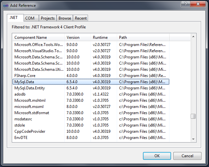Viewport: 209px width, 167px height.
Task: Click runtime v1.1.4322 in adodb row
Action: (101, 94)
